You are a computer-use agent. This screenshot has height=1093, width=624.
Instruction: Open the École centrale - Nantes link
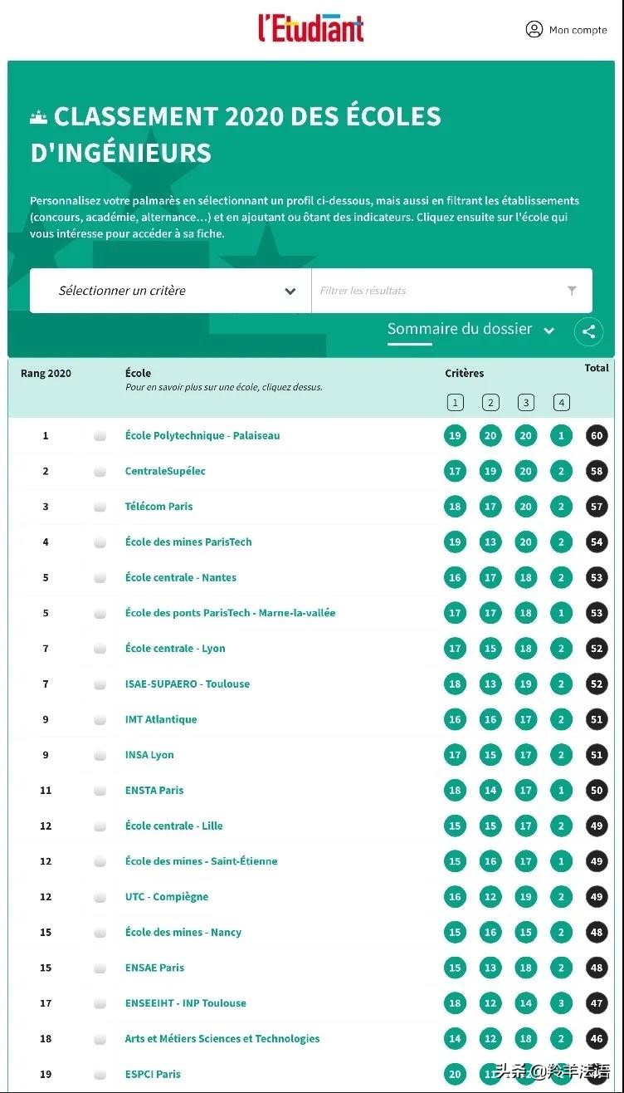(181, 577)
